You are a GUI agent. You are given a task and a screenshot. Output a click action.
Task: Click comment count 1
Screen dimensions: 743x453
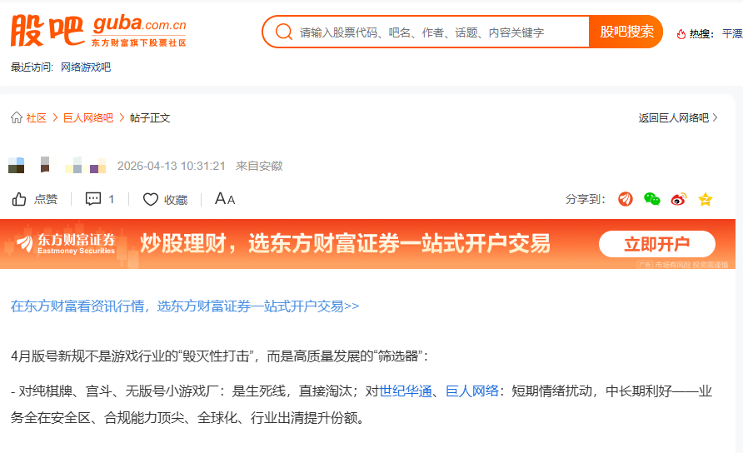(x=112, y=200)
